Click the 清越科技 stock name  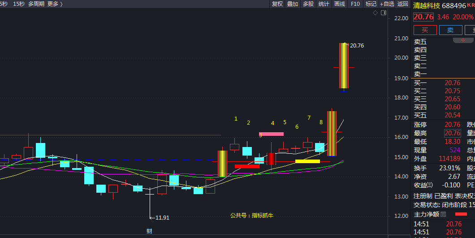[x=427, y=6]
